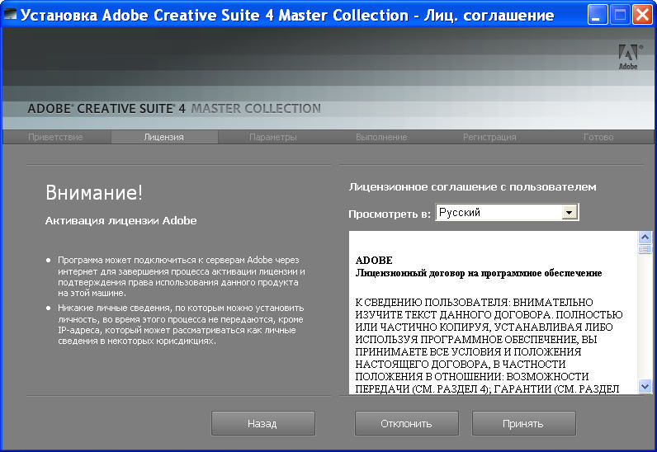Click bullet text 'Никакие личные сведения'
The height and width of the screenshot is (452, 657).
tap(181, 324)
